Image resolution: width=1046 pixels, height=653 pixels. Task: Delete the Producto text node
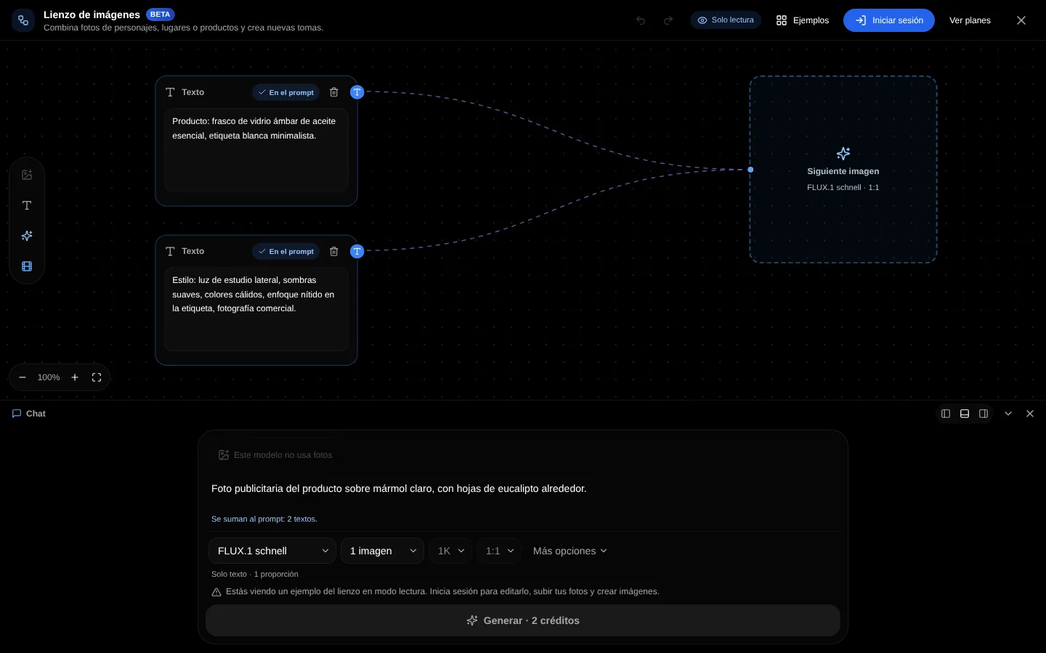[x=334, y=92]
